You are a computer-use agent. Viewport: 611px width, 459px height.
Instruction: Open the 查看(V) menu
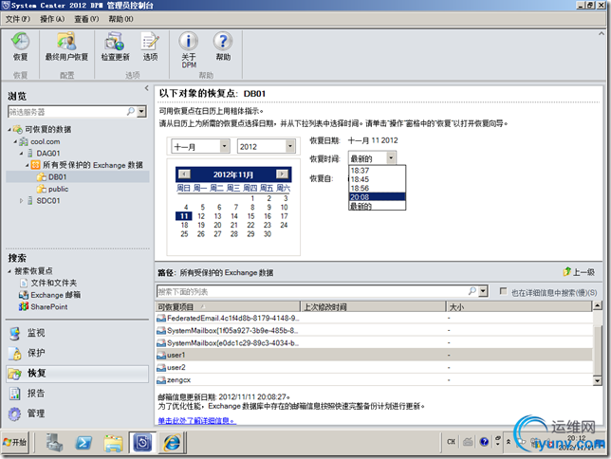pyautogui.click(x=86, y=19)
